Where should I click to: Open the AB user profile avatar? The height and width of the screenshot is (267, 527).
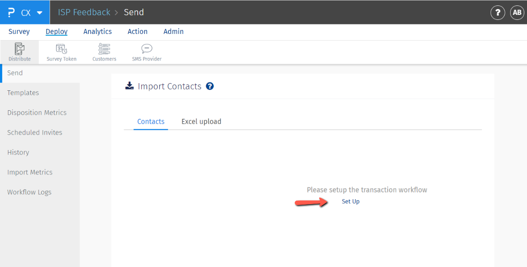coord(517,13)
